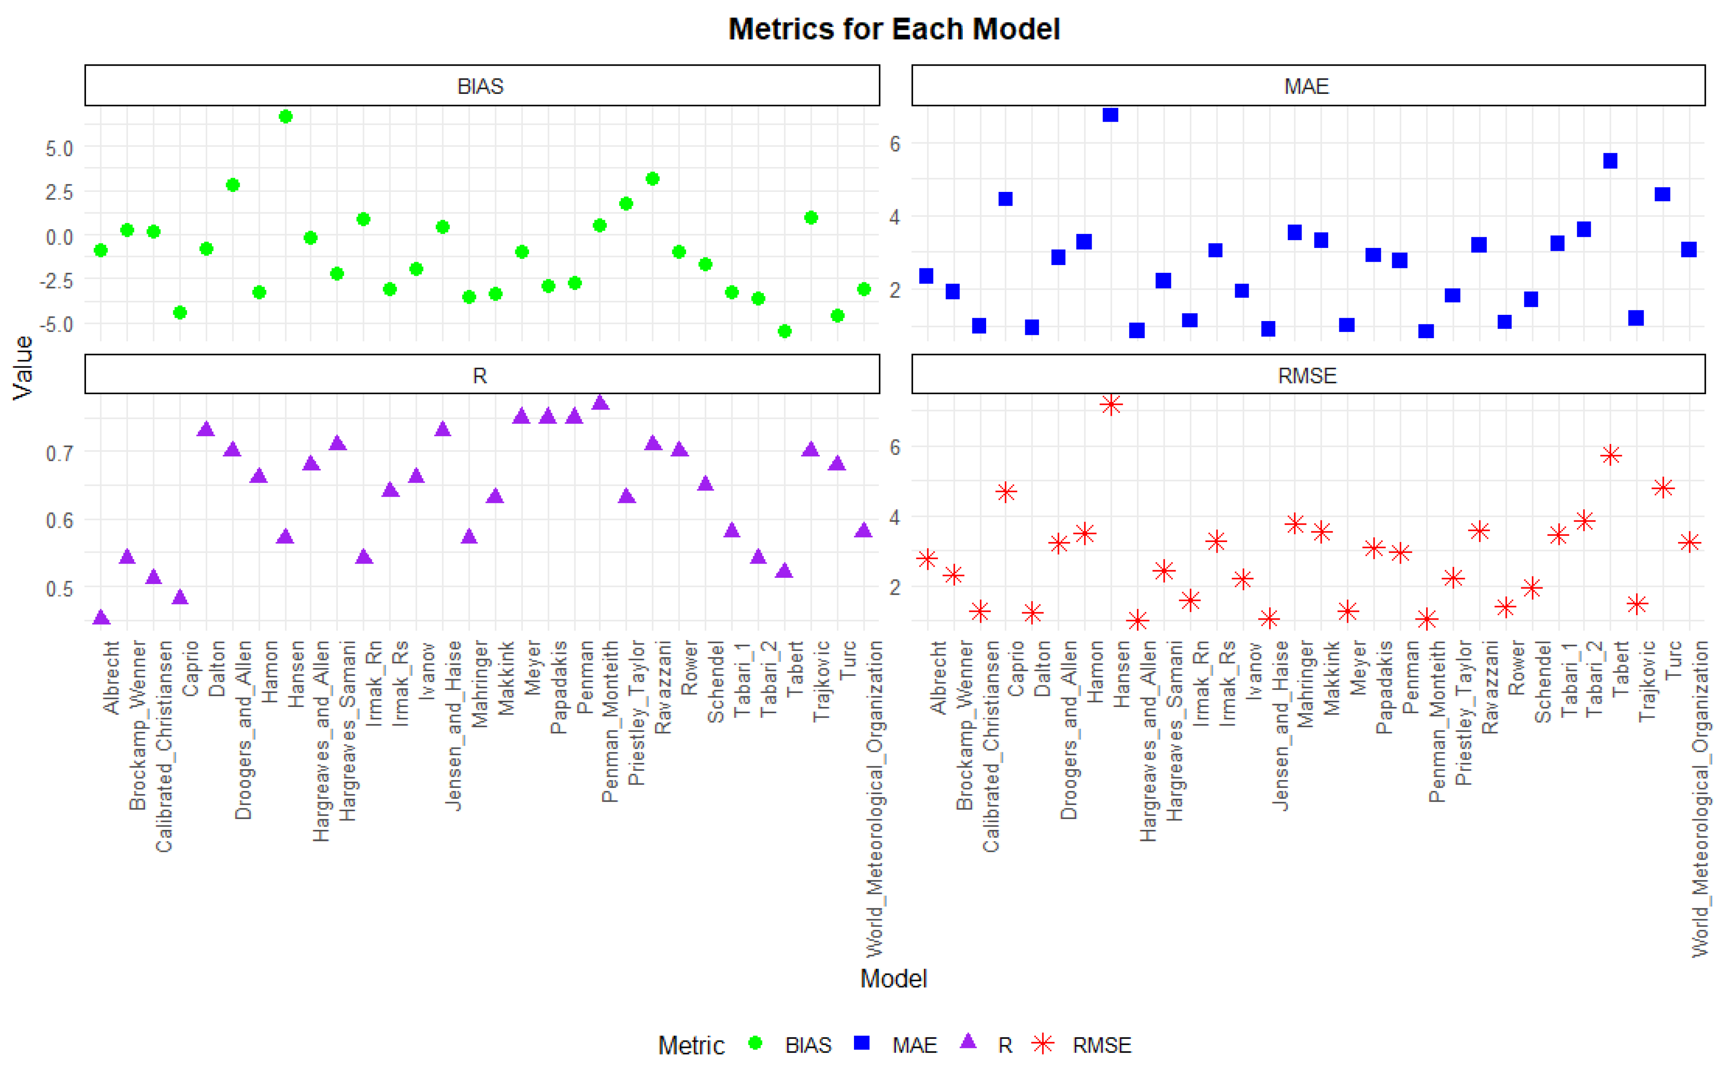Click the purple R triangle in the legend

coord(969,1042)
